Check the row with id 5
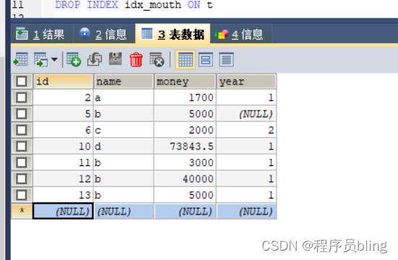Image resolution: width=398 pixels, height=260 pixels. 22,114
